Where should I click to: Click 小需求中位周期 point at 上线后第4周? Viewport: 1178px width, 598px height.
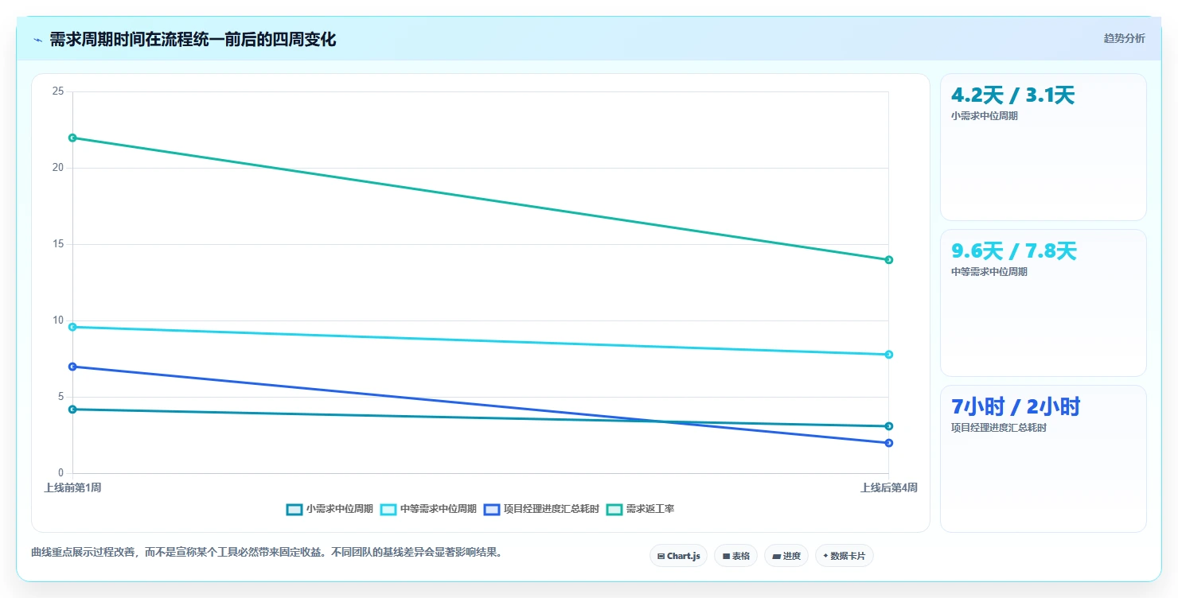click(889, 426)
